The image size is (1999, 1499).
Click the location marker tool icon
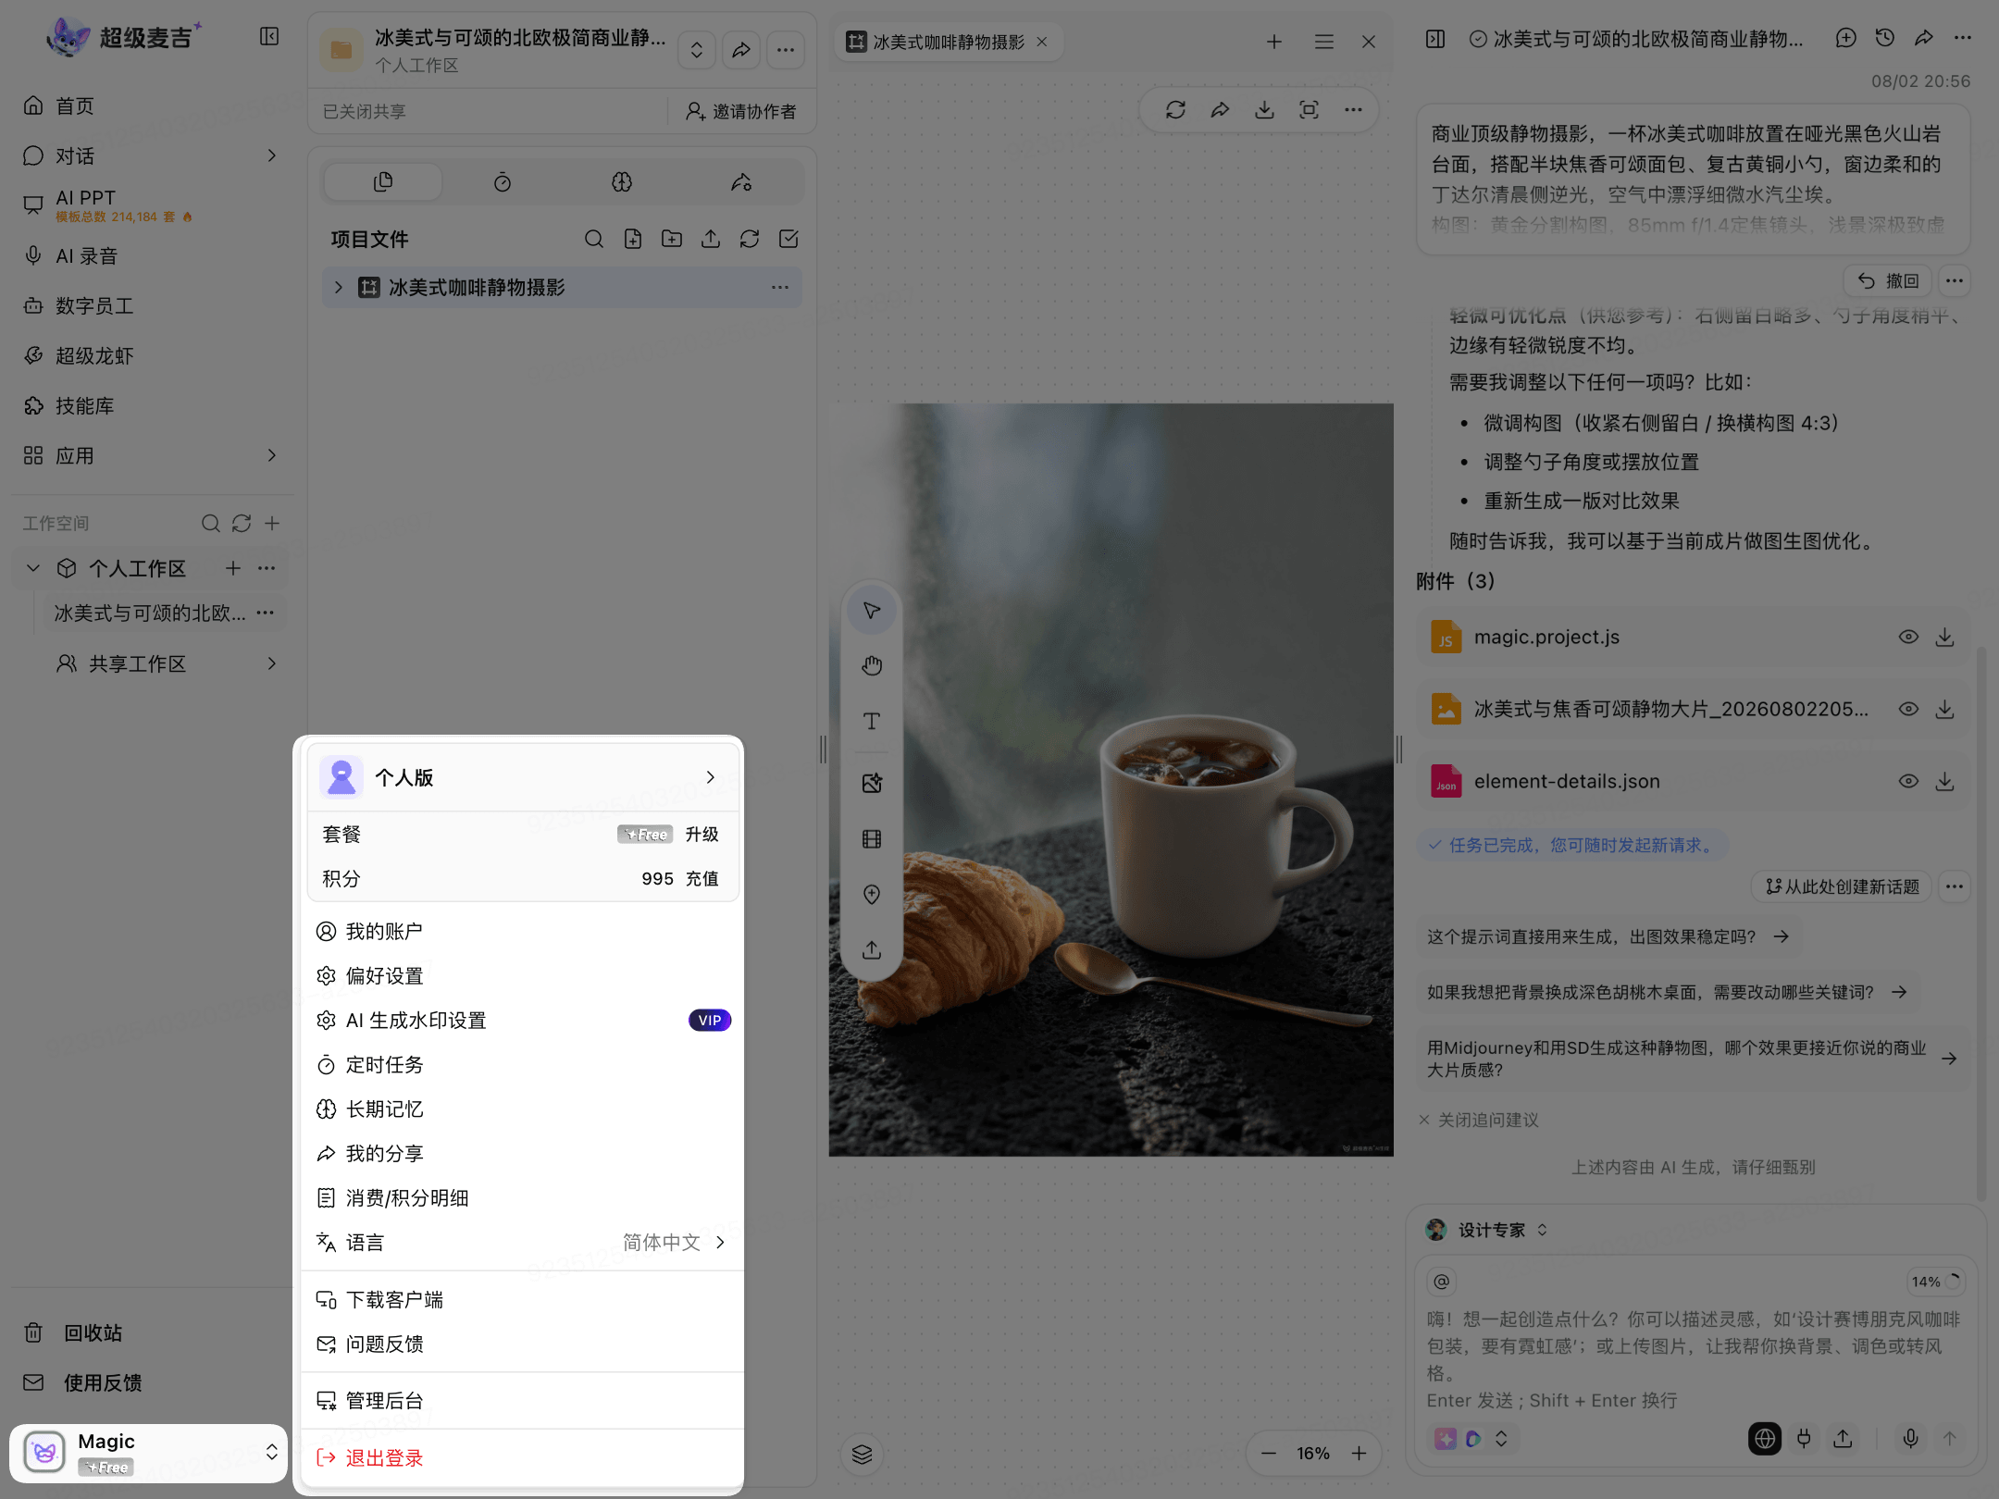point(872,895)
